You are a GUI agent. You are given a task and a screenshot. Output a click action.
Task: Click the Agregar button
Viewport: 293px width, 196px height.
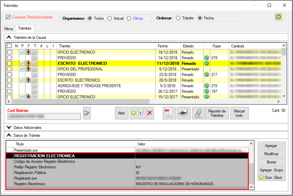(271, 146)
